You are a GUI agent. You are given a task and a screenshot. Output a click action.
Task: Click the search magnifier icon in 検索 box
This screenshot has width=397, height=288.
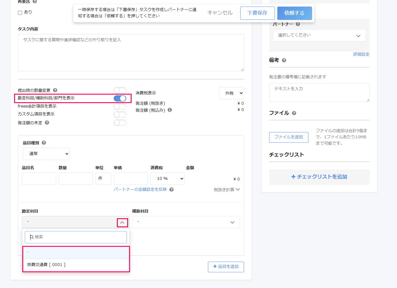pos(32,237)
